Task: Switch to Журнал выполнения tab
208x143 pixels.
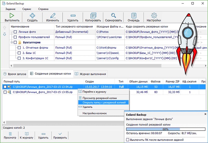Action: pos(90,74)
